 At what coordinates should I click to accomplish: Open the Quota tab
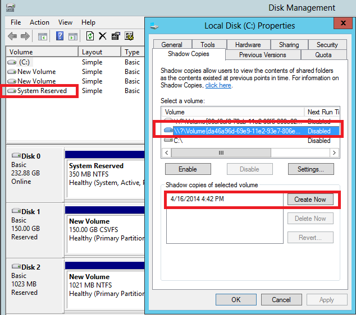323,55
